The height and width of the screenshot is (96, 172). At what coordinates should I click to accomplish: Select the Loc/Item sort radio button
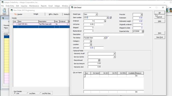(28, 93)
